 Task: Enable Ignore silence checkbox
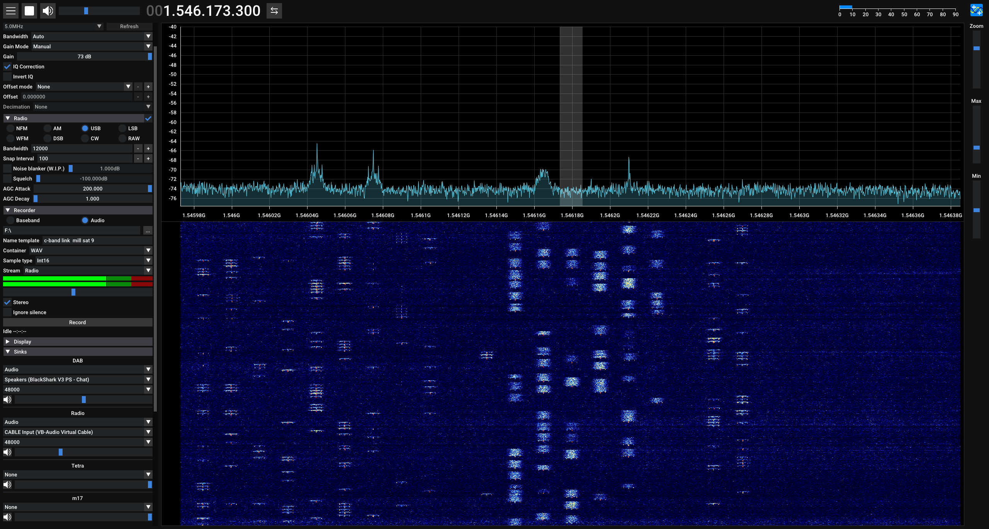click(x=7, y=312)
